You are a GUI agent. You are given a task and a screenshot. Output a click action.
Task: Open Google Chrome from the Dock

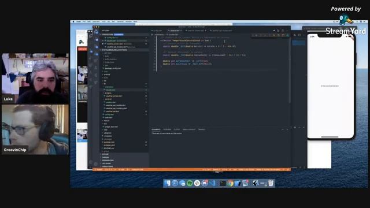(x=230, y=183)
